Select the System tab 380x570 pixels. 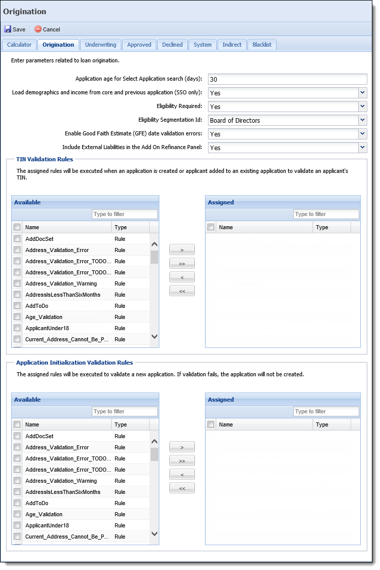click(202, 45)
